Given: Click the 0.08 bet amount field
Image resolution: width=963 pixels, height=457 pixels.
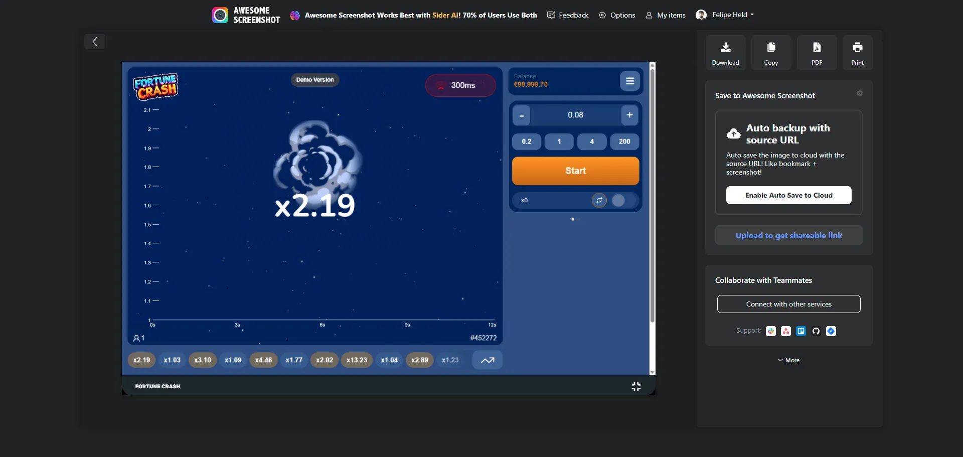Looking at the screenshot, I should (x=575, y=115).
